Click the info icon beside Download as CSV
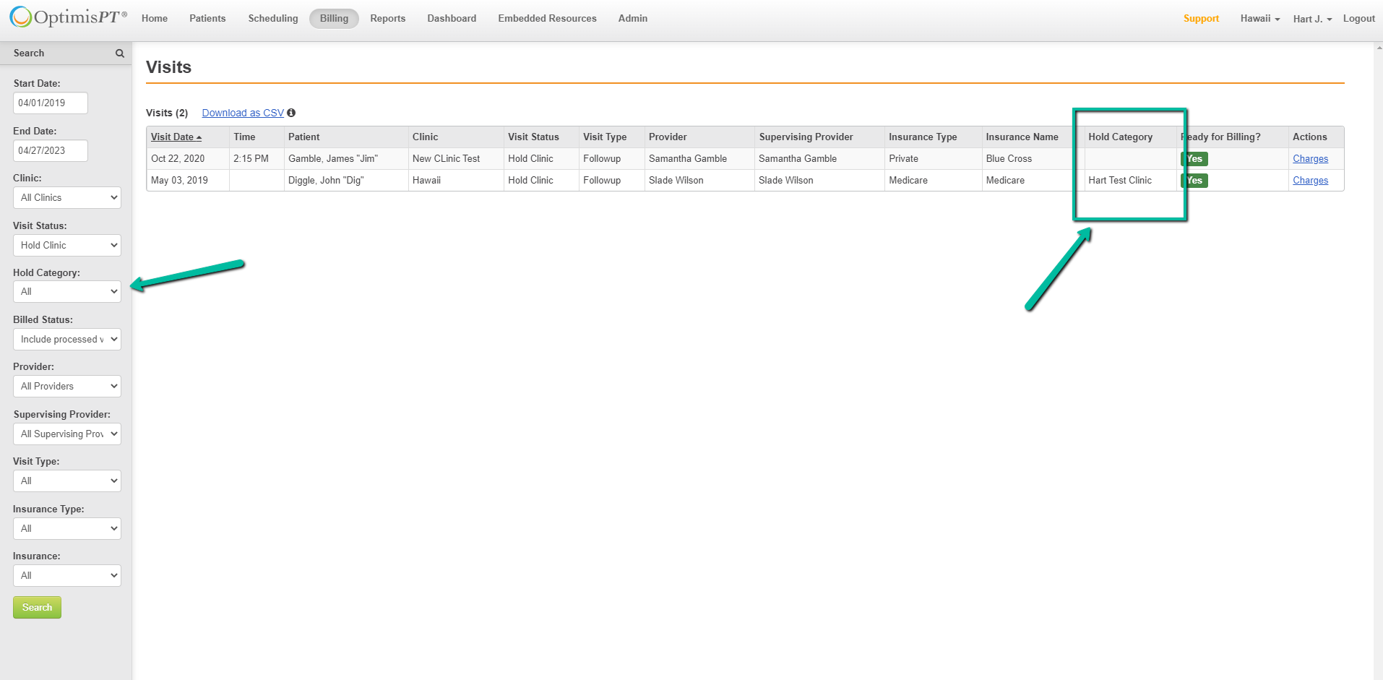The height and width of the screenshot is (680, 1383). point(291,113)
